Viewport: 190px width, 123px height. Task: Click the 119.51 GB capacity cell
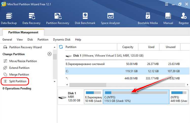(x=131, y=71)
